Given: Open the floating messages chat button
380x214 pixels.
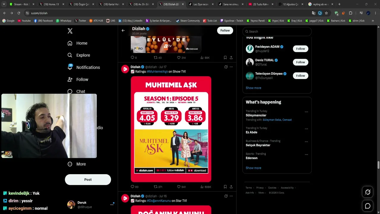Looking at the screenshot, I should pyautogui.click(x=368, y=206).
